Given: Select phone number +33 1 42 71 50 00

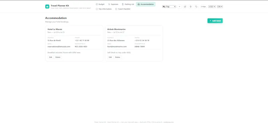Looking at the screenshot, I should point(82,40).
